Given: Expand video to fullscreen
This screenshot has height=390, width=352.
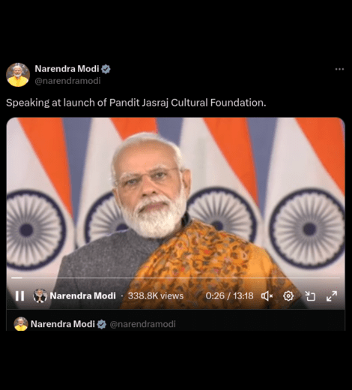Looking at the screenshot, I should (332, 296).
